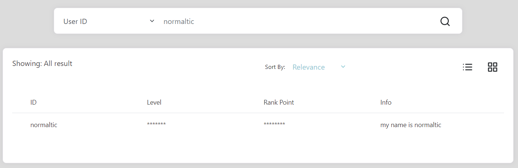Click the Info column header
The width and height of the screenshot is (518, 168).
point(386,102)
